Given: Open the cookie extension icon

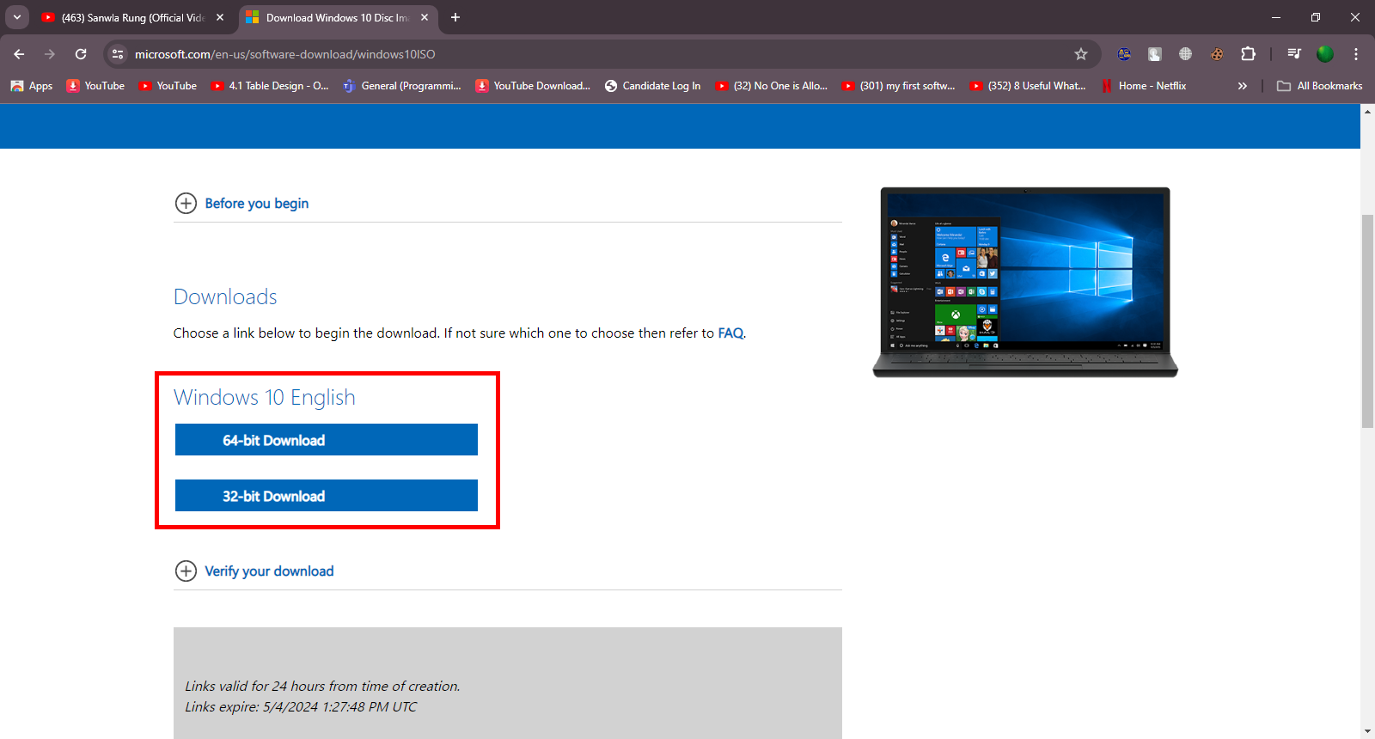Looking at the screenshot, I should coord(1217,54).
